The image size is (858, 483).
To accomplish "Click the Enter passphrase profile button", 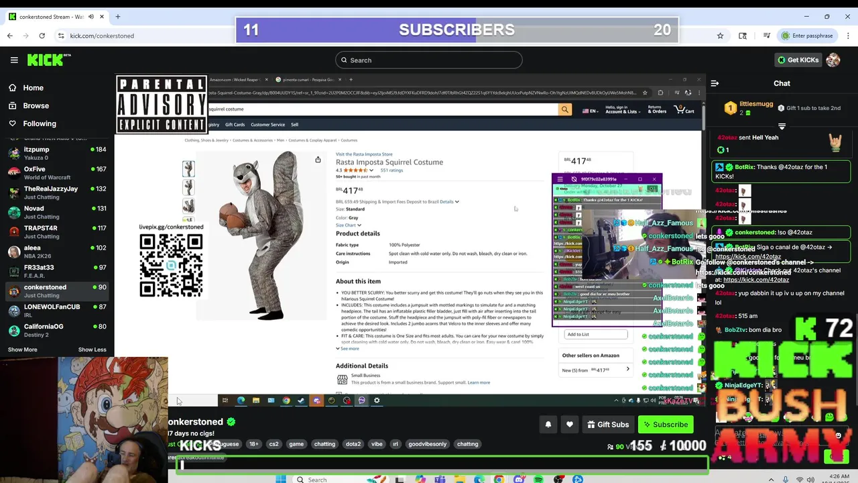I will 806,36.
